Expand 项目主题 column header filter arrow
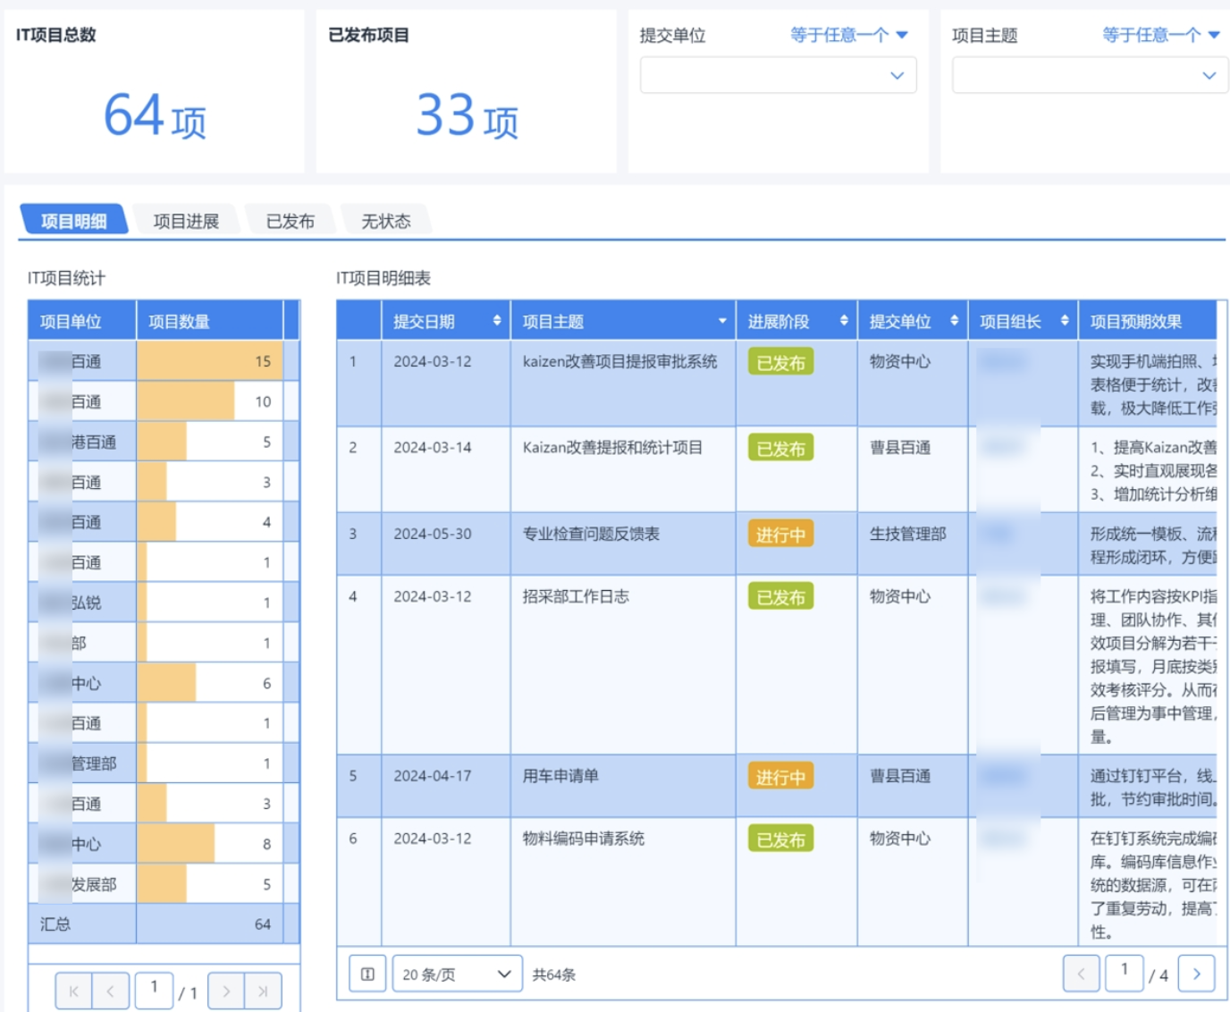The width and height of the screenshot is (1230, 1012). pos(722,322)
